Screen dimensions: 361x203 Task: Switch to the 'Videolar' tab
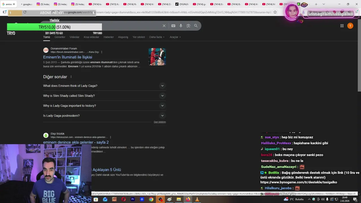(x=74, y=37)
